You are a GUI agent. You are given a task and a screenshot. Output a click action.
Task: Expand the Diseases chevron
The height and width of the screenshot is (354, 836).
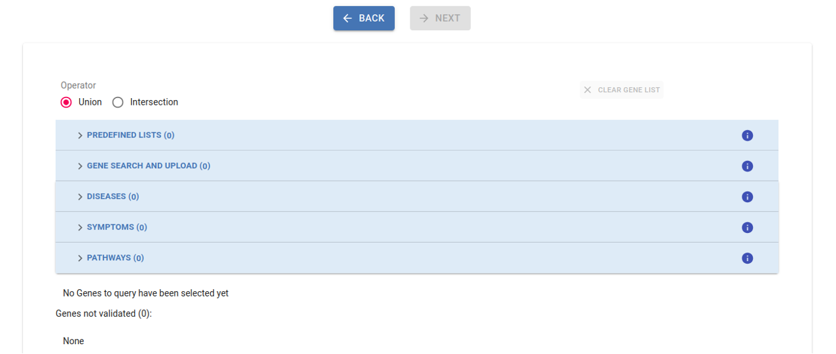point(80,197)
